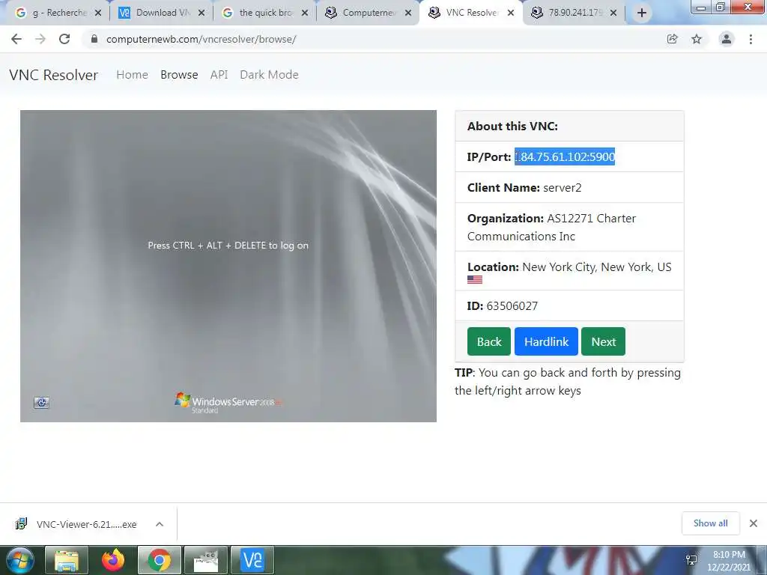Click Show all downloads
The width and height of the screenshot is (767, 575).
(710, 523)
